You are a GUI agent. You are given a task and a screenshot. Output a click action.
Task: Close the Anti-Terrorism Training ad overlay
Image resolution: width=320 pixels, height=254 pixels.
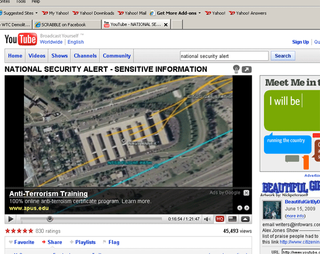(x=246, y=193)
